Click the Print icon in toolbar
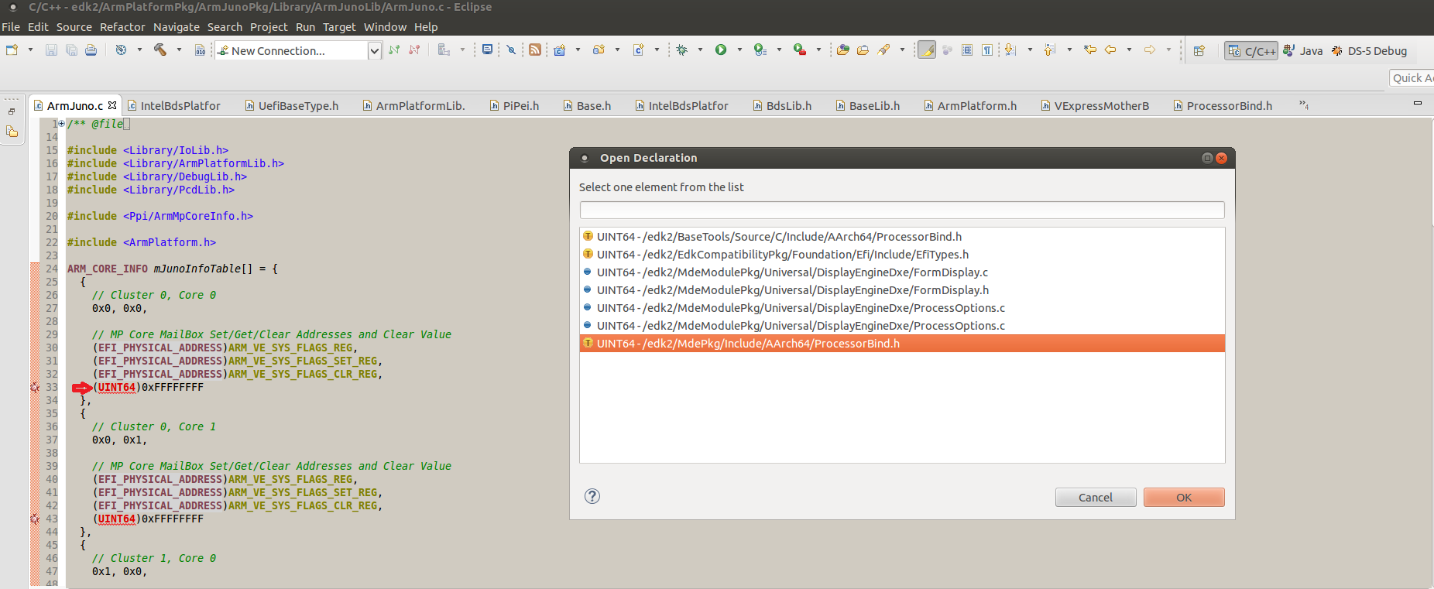The image size is (1434, 589). click(x=91, y=50)
